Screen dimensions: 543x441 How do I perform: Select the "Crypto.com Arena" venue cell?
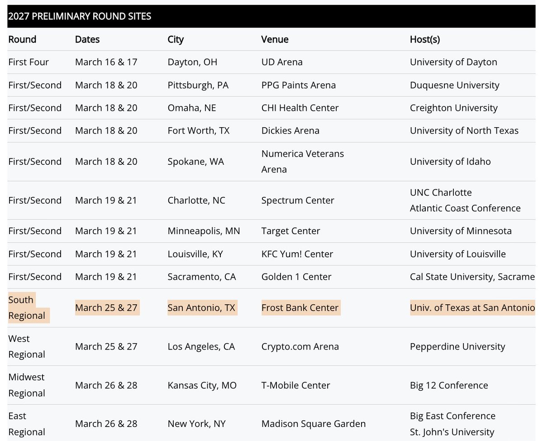[300, 346]
